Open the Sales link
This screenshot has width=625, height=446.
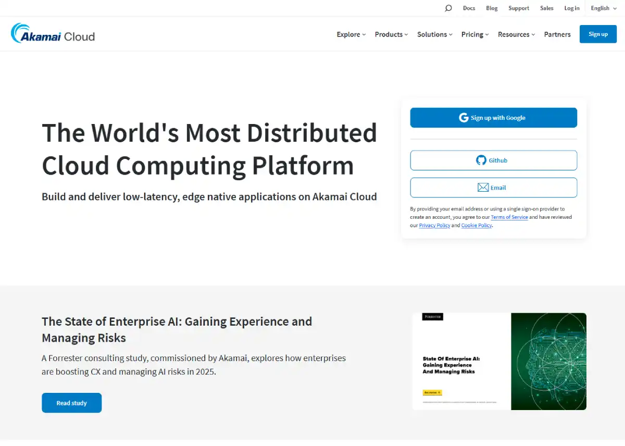(x=547, y=8)
